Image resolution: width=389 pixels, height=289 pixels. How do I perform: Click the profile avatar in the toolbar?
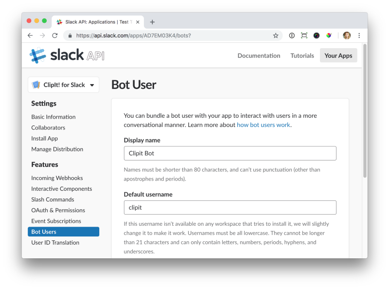pyautogui.click(x=347, y=36)
